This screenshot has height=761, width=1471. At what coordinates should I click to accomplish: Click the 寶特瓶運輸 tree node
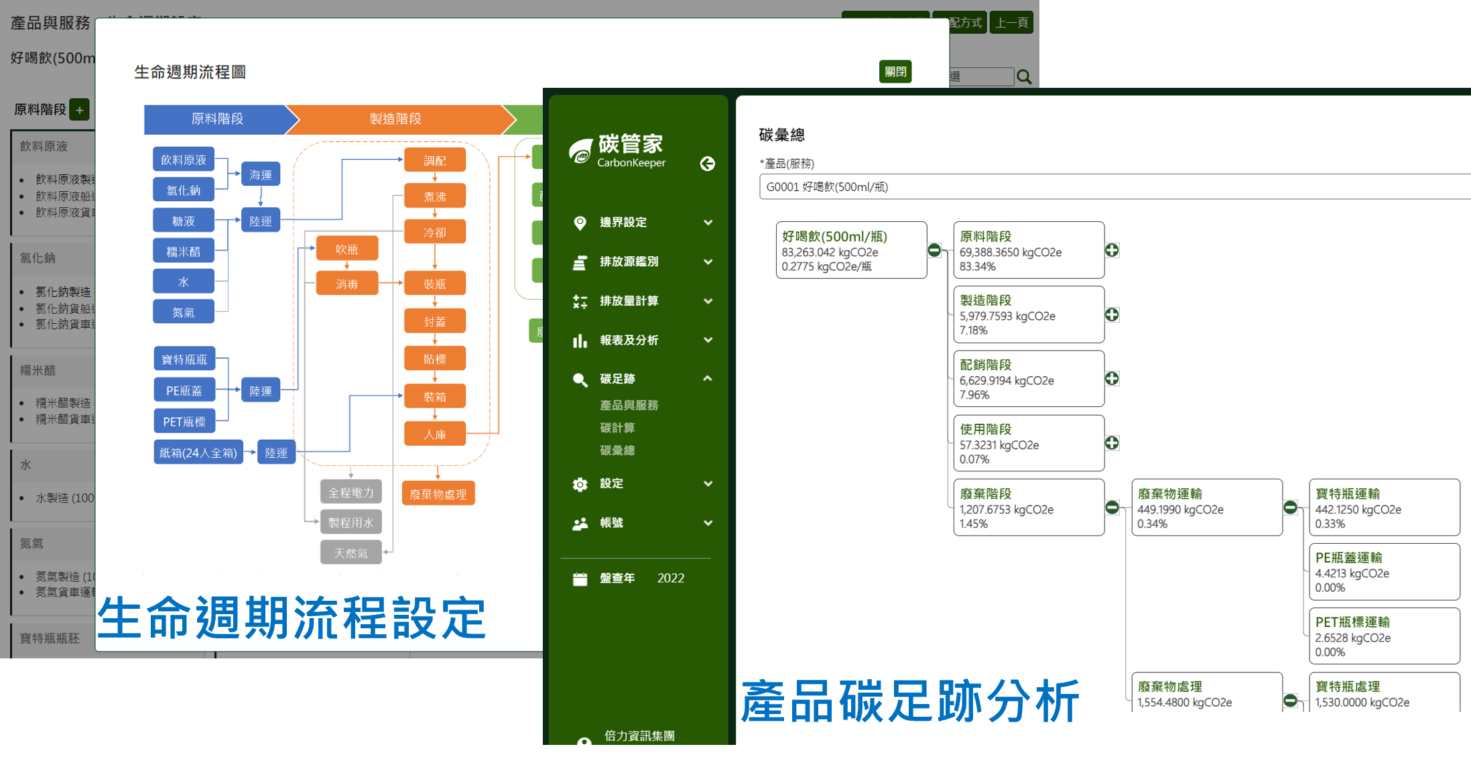(1385, 508)
